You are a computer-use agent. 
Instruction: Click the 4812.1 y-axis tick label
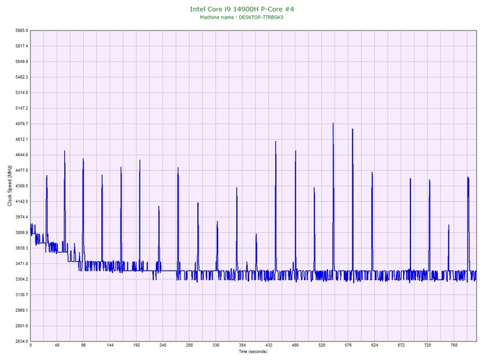tap(22, 139)
